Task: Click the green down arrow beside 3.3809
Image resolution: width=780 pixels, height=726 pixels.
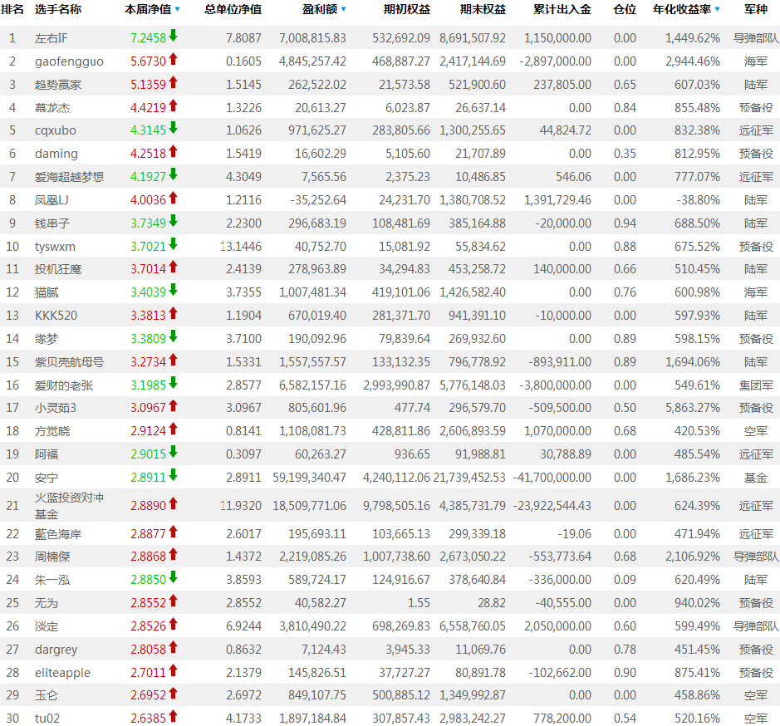Action: [x=173, y=336]
